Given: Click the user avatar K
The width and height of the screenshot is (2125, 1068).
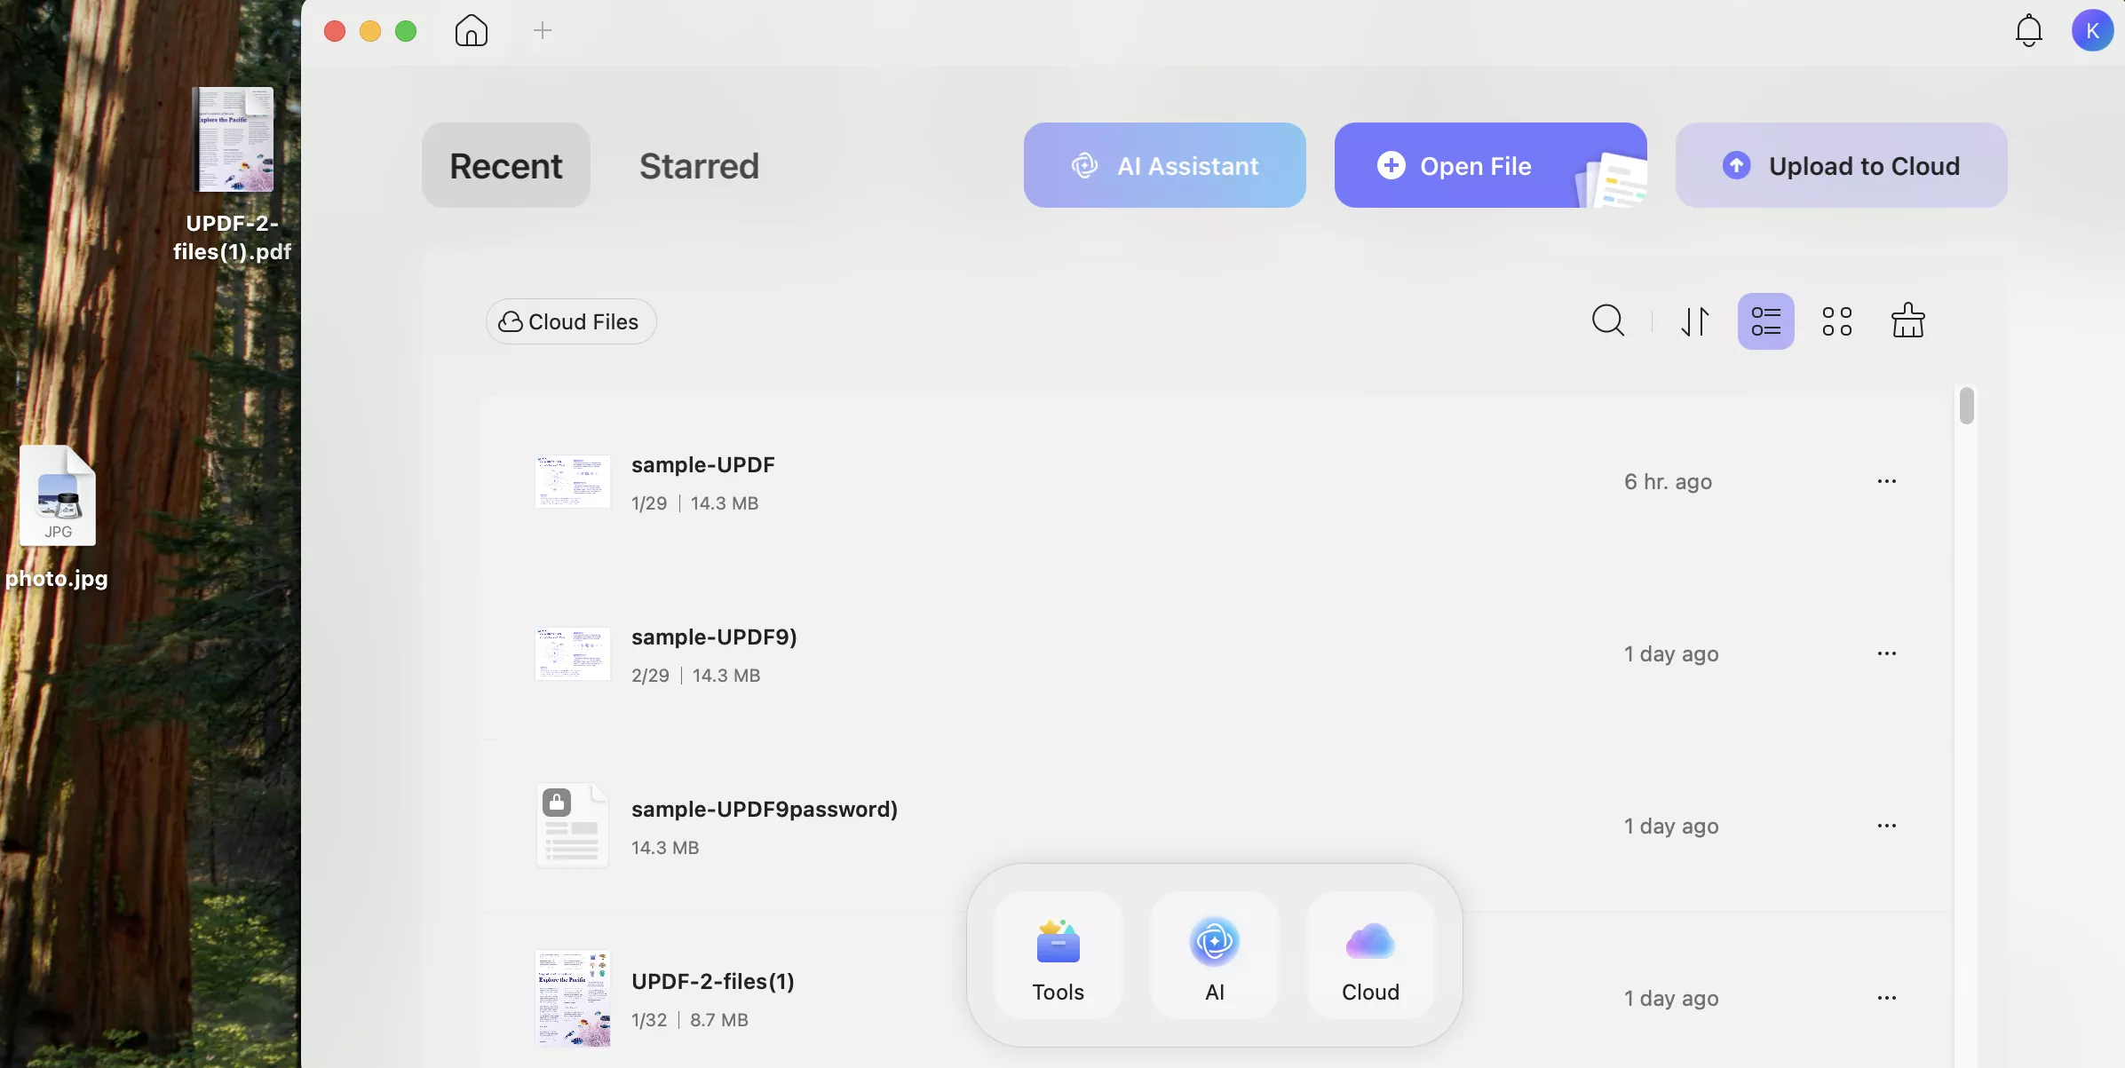Looking at the screenshot, I should tap(2092, 31).
